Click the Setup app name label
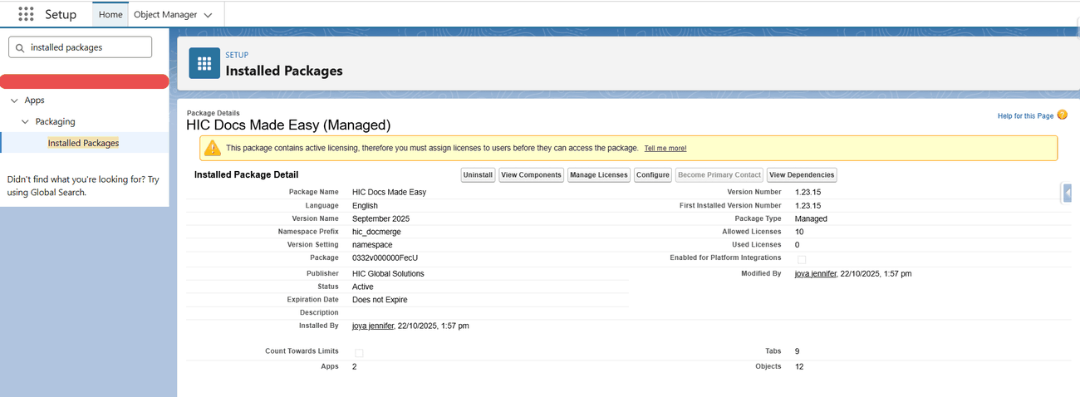The height and width of the screenshot is (397, 1080). (61, 14)
